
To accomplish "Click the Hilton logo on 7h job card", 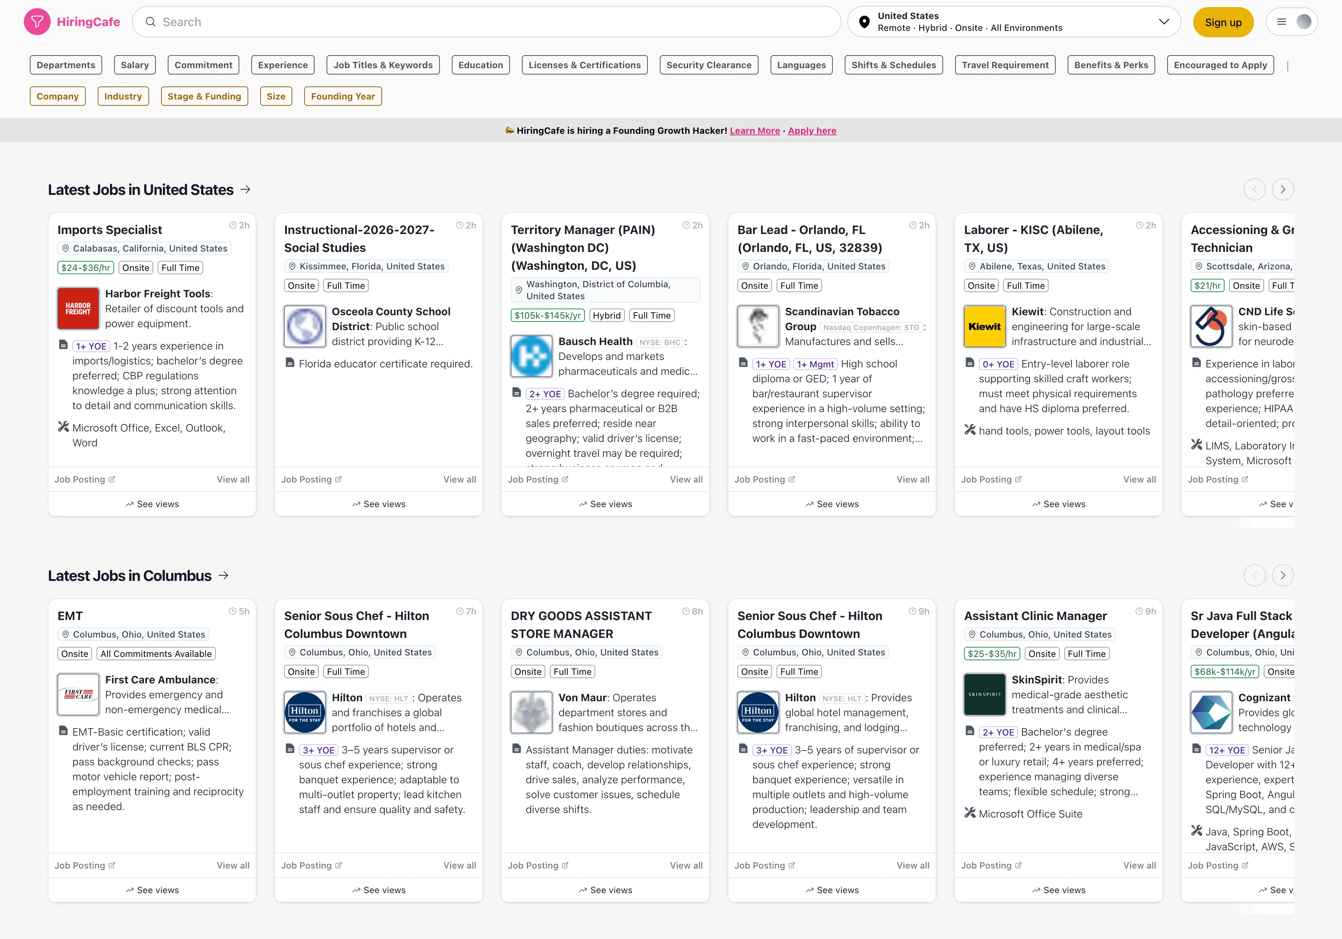I will (305, 712).
